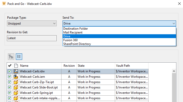Select Webcast Carb Slide-Boot.ipt file name

coord(39,87)
